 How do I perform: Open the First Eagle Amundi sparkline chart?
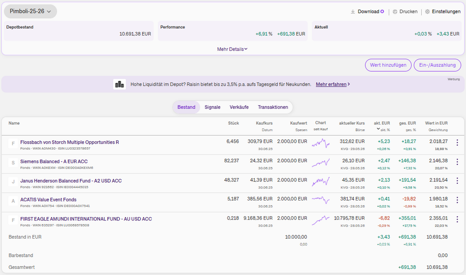point(321,220)
